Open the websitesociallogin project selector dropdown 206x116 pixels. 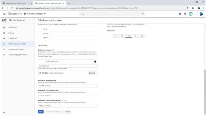pos(35,14)
